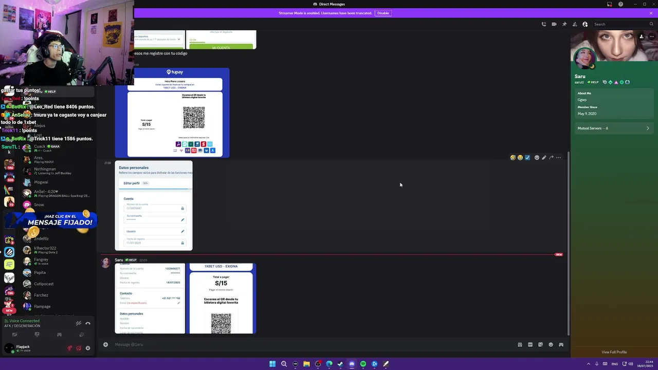Disable Streamer Mode from the banner
Screen dimensions: 658x370
point(383,13)
